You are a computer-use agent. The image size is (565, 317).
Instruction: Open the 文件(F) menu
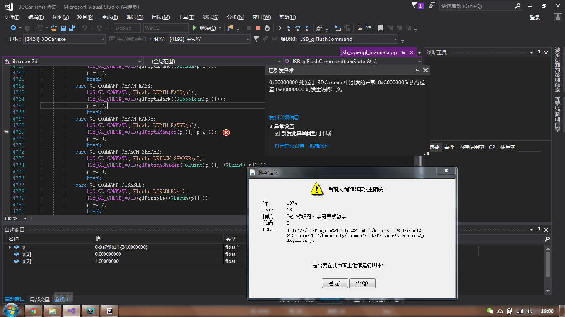point(12,17)
